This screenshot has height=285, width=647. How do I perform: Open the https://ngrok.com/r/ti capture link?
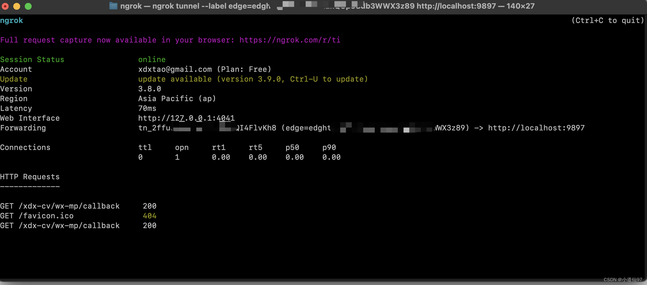click(290, 40)
